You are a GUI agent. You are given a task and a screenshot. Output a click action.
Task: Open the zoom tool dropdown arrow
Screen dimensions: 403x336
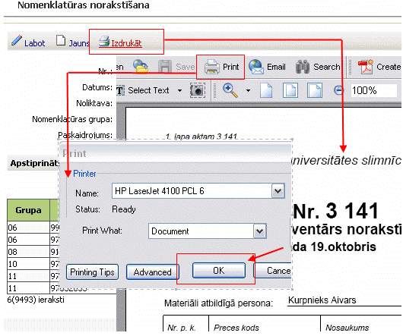tap(248, 90)
